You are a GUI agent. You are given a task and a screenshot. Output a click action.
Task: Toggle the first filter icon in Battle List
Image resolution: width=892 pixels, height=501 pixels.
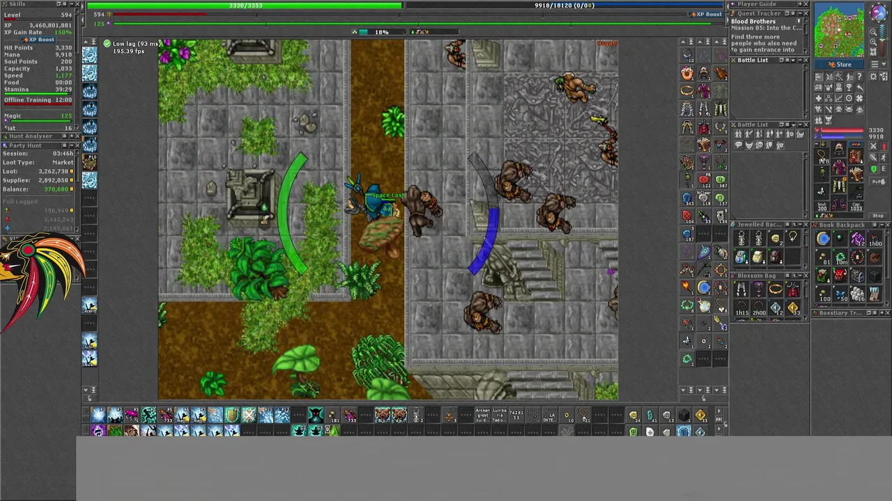point(738,134)
